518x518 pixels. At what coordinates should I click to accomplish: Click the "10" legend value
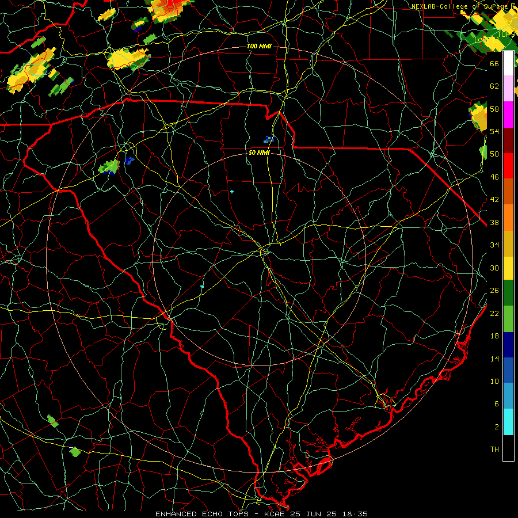point(494,381)
